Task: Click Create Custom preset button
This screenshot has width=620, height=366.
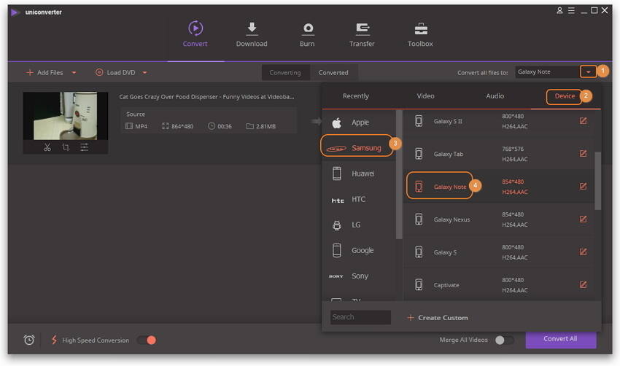Action: [x=438, y=318]
